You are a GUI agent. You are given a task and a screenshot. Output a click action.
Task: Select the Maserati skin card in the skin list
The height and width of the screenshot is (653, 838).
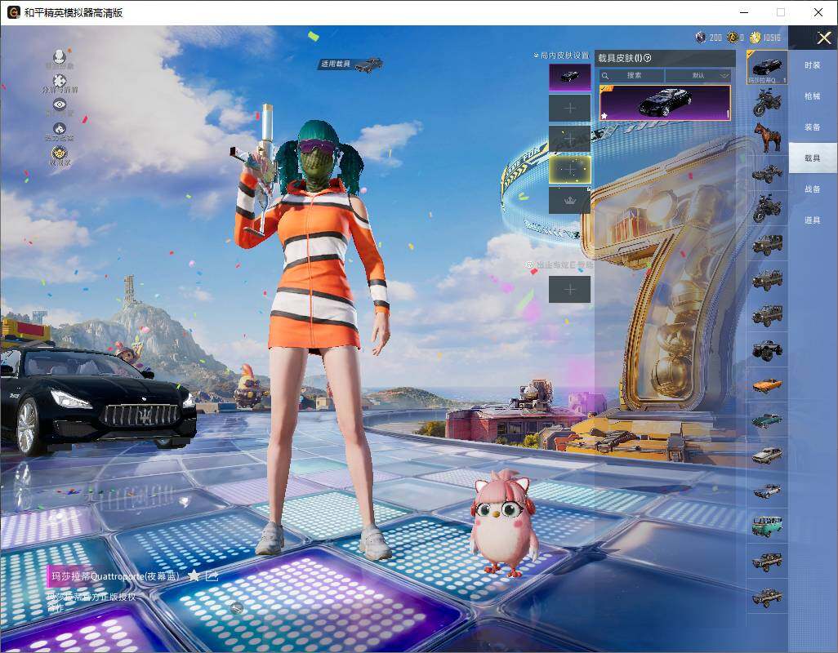pos(664,103)
